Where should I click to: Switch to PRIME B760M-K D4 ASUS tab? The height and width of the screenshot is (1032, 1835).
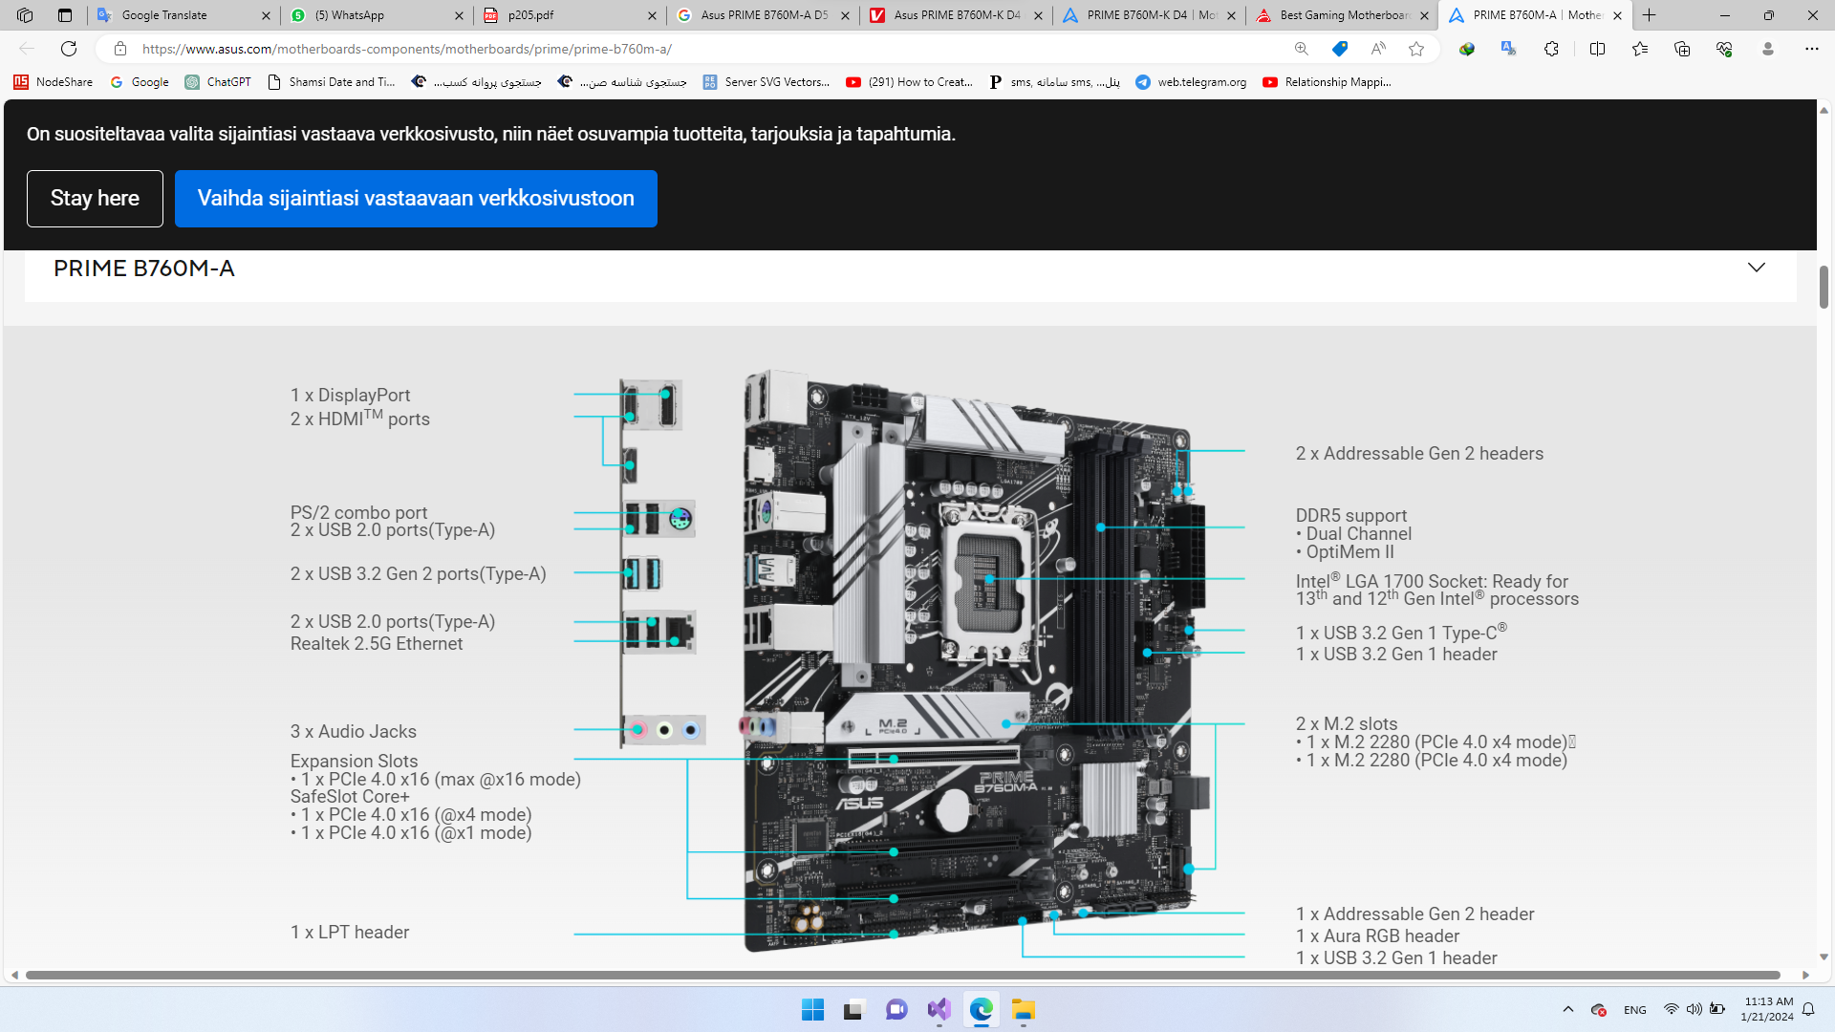click(1149, 15)
